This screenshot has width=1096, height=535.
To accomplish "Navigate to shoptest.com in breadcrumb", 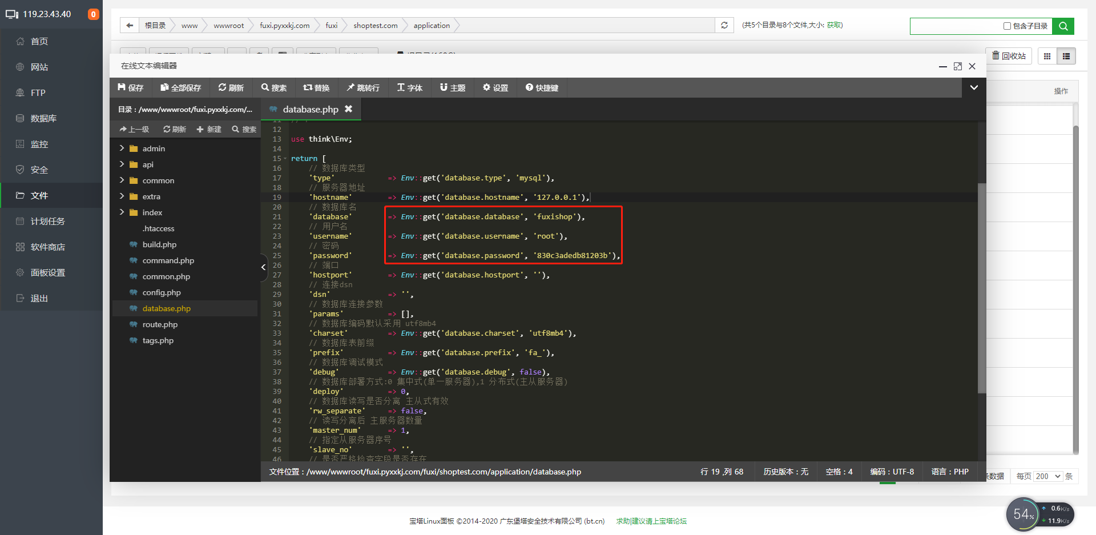I will point(375,25).
